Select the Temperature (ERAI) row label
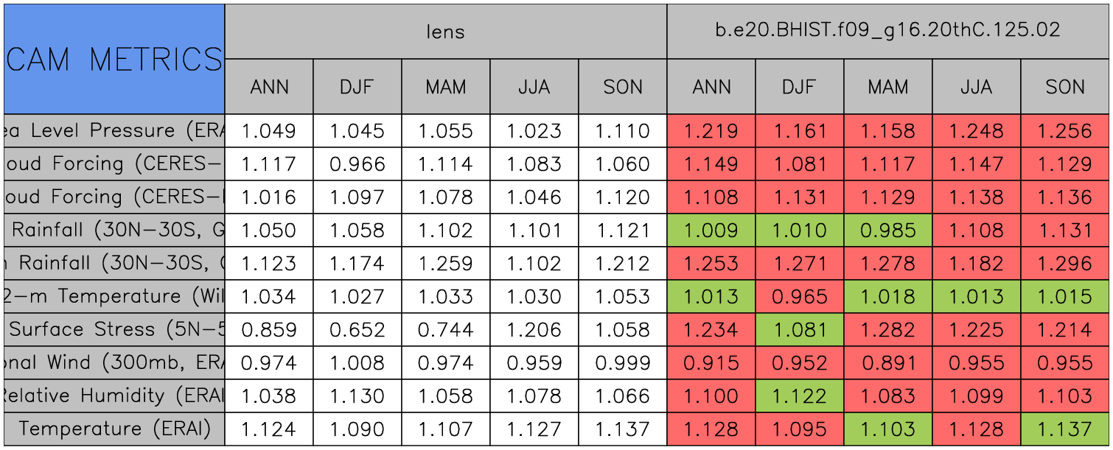This screenshot has width=1113, height=450. (114, 429)
